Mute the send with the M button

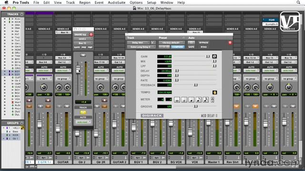pos(83,55)
